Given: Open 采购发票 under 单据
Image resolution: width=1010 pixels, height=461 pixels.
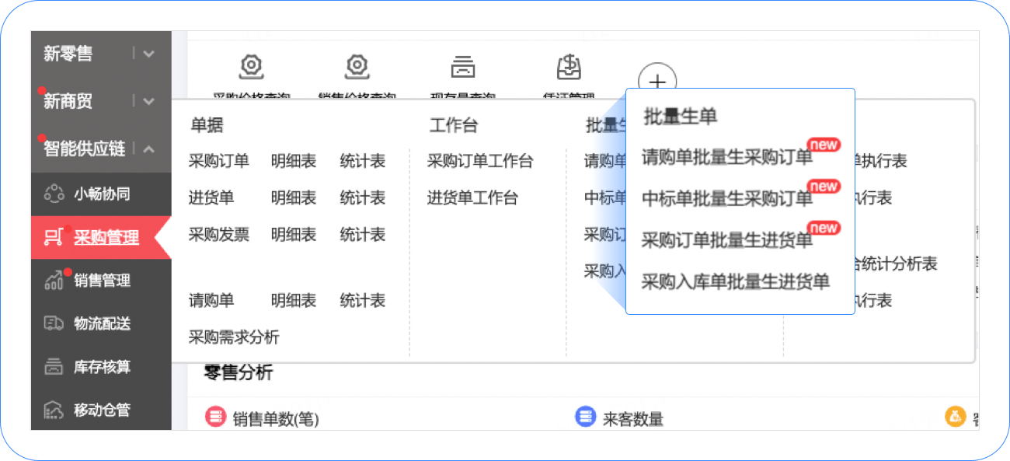Looking at the screenshot, I should click(x=219, y=234).
